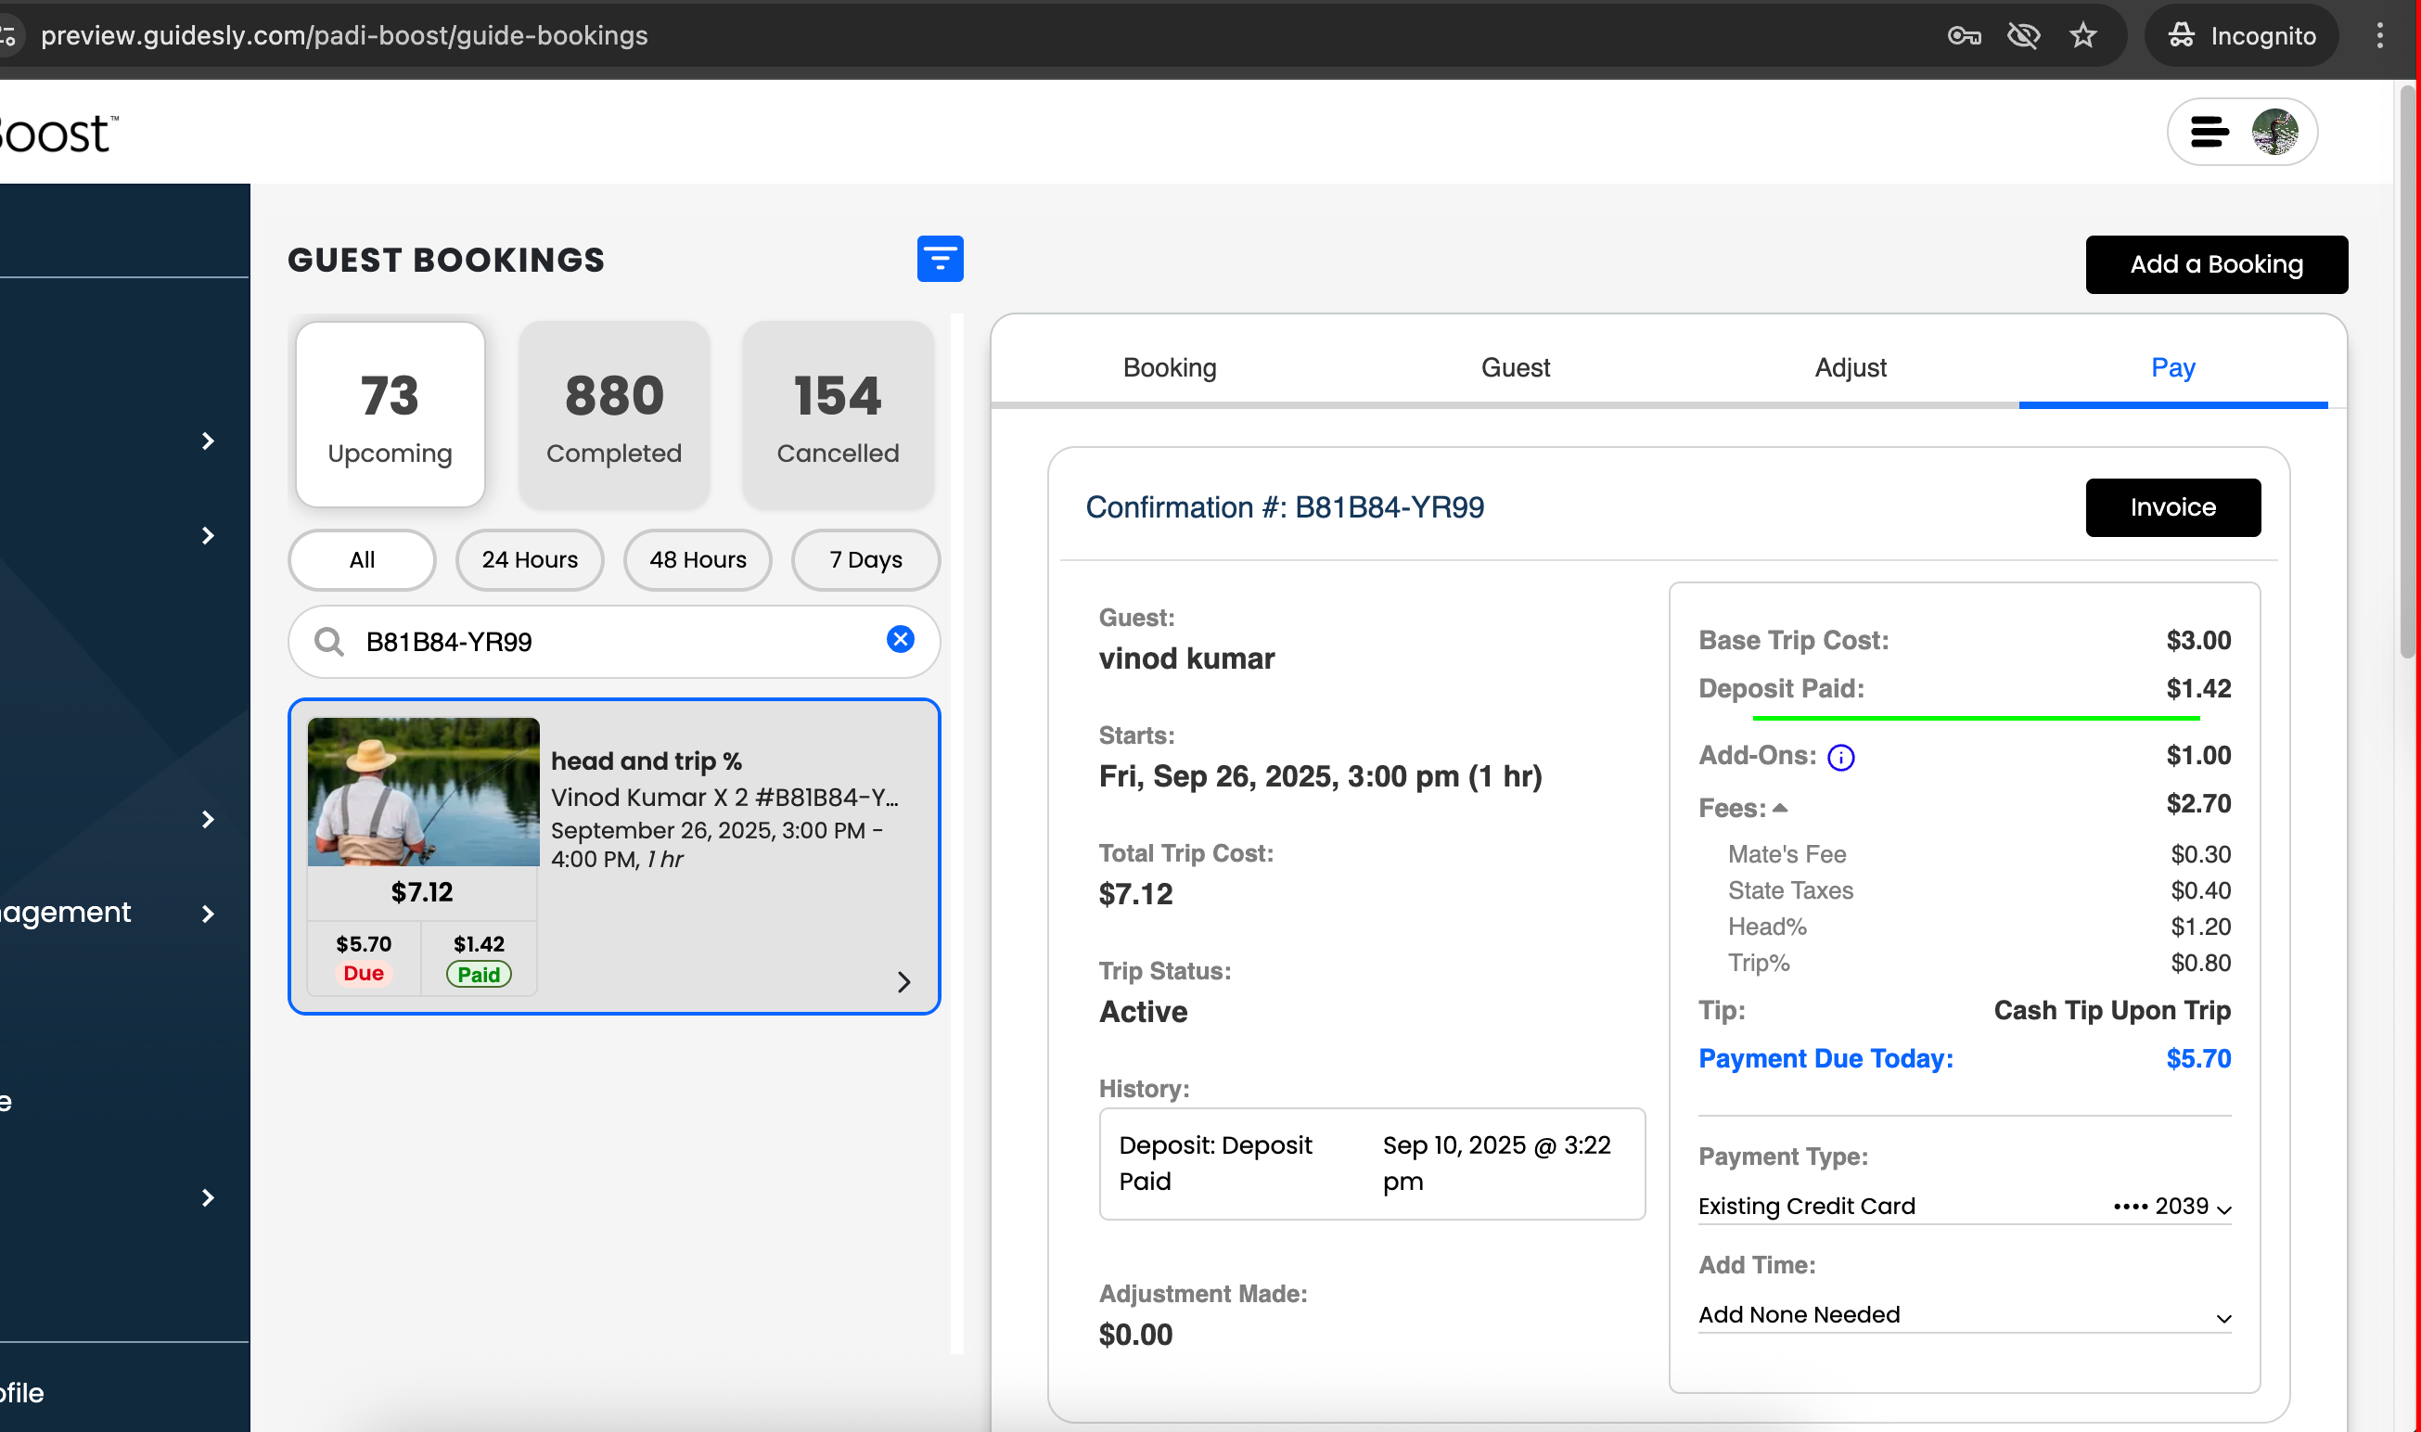Clear the booking search with the X icon
Screen dimensions: 2421x1432
pos(900,639)
